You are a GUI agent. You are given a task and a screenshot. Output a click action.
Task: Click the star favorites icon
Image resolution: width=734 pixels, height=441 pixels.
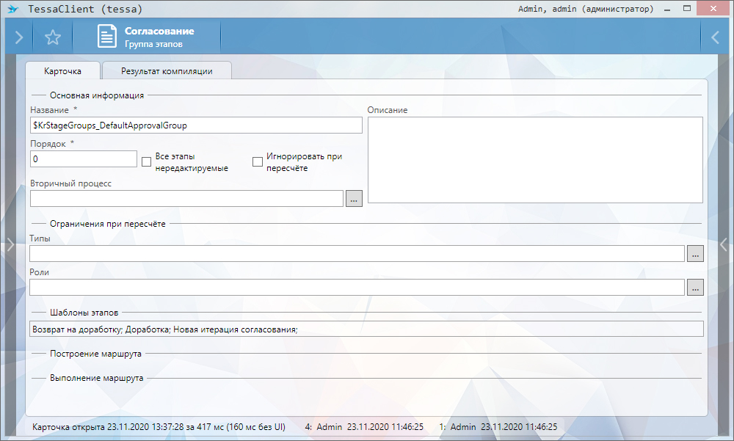coord(53,38)
